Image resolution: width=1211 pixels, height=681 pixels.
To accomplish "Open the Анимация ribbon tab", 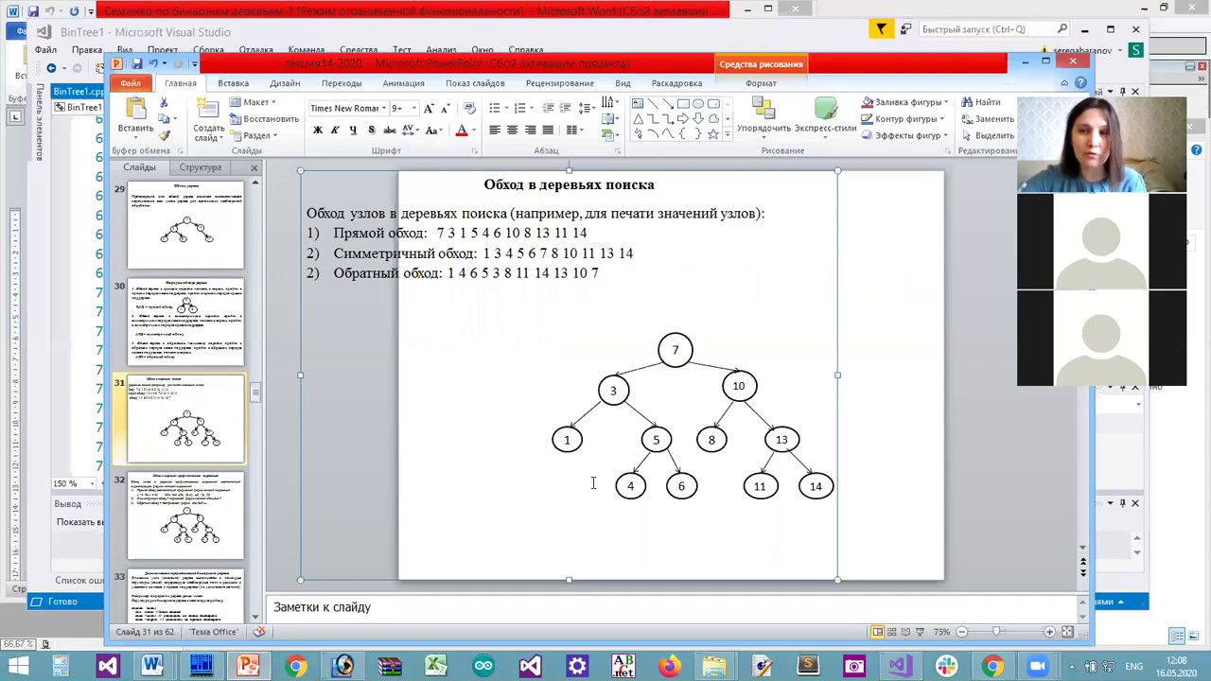I will [403, 83].
